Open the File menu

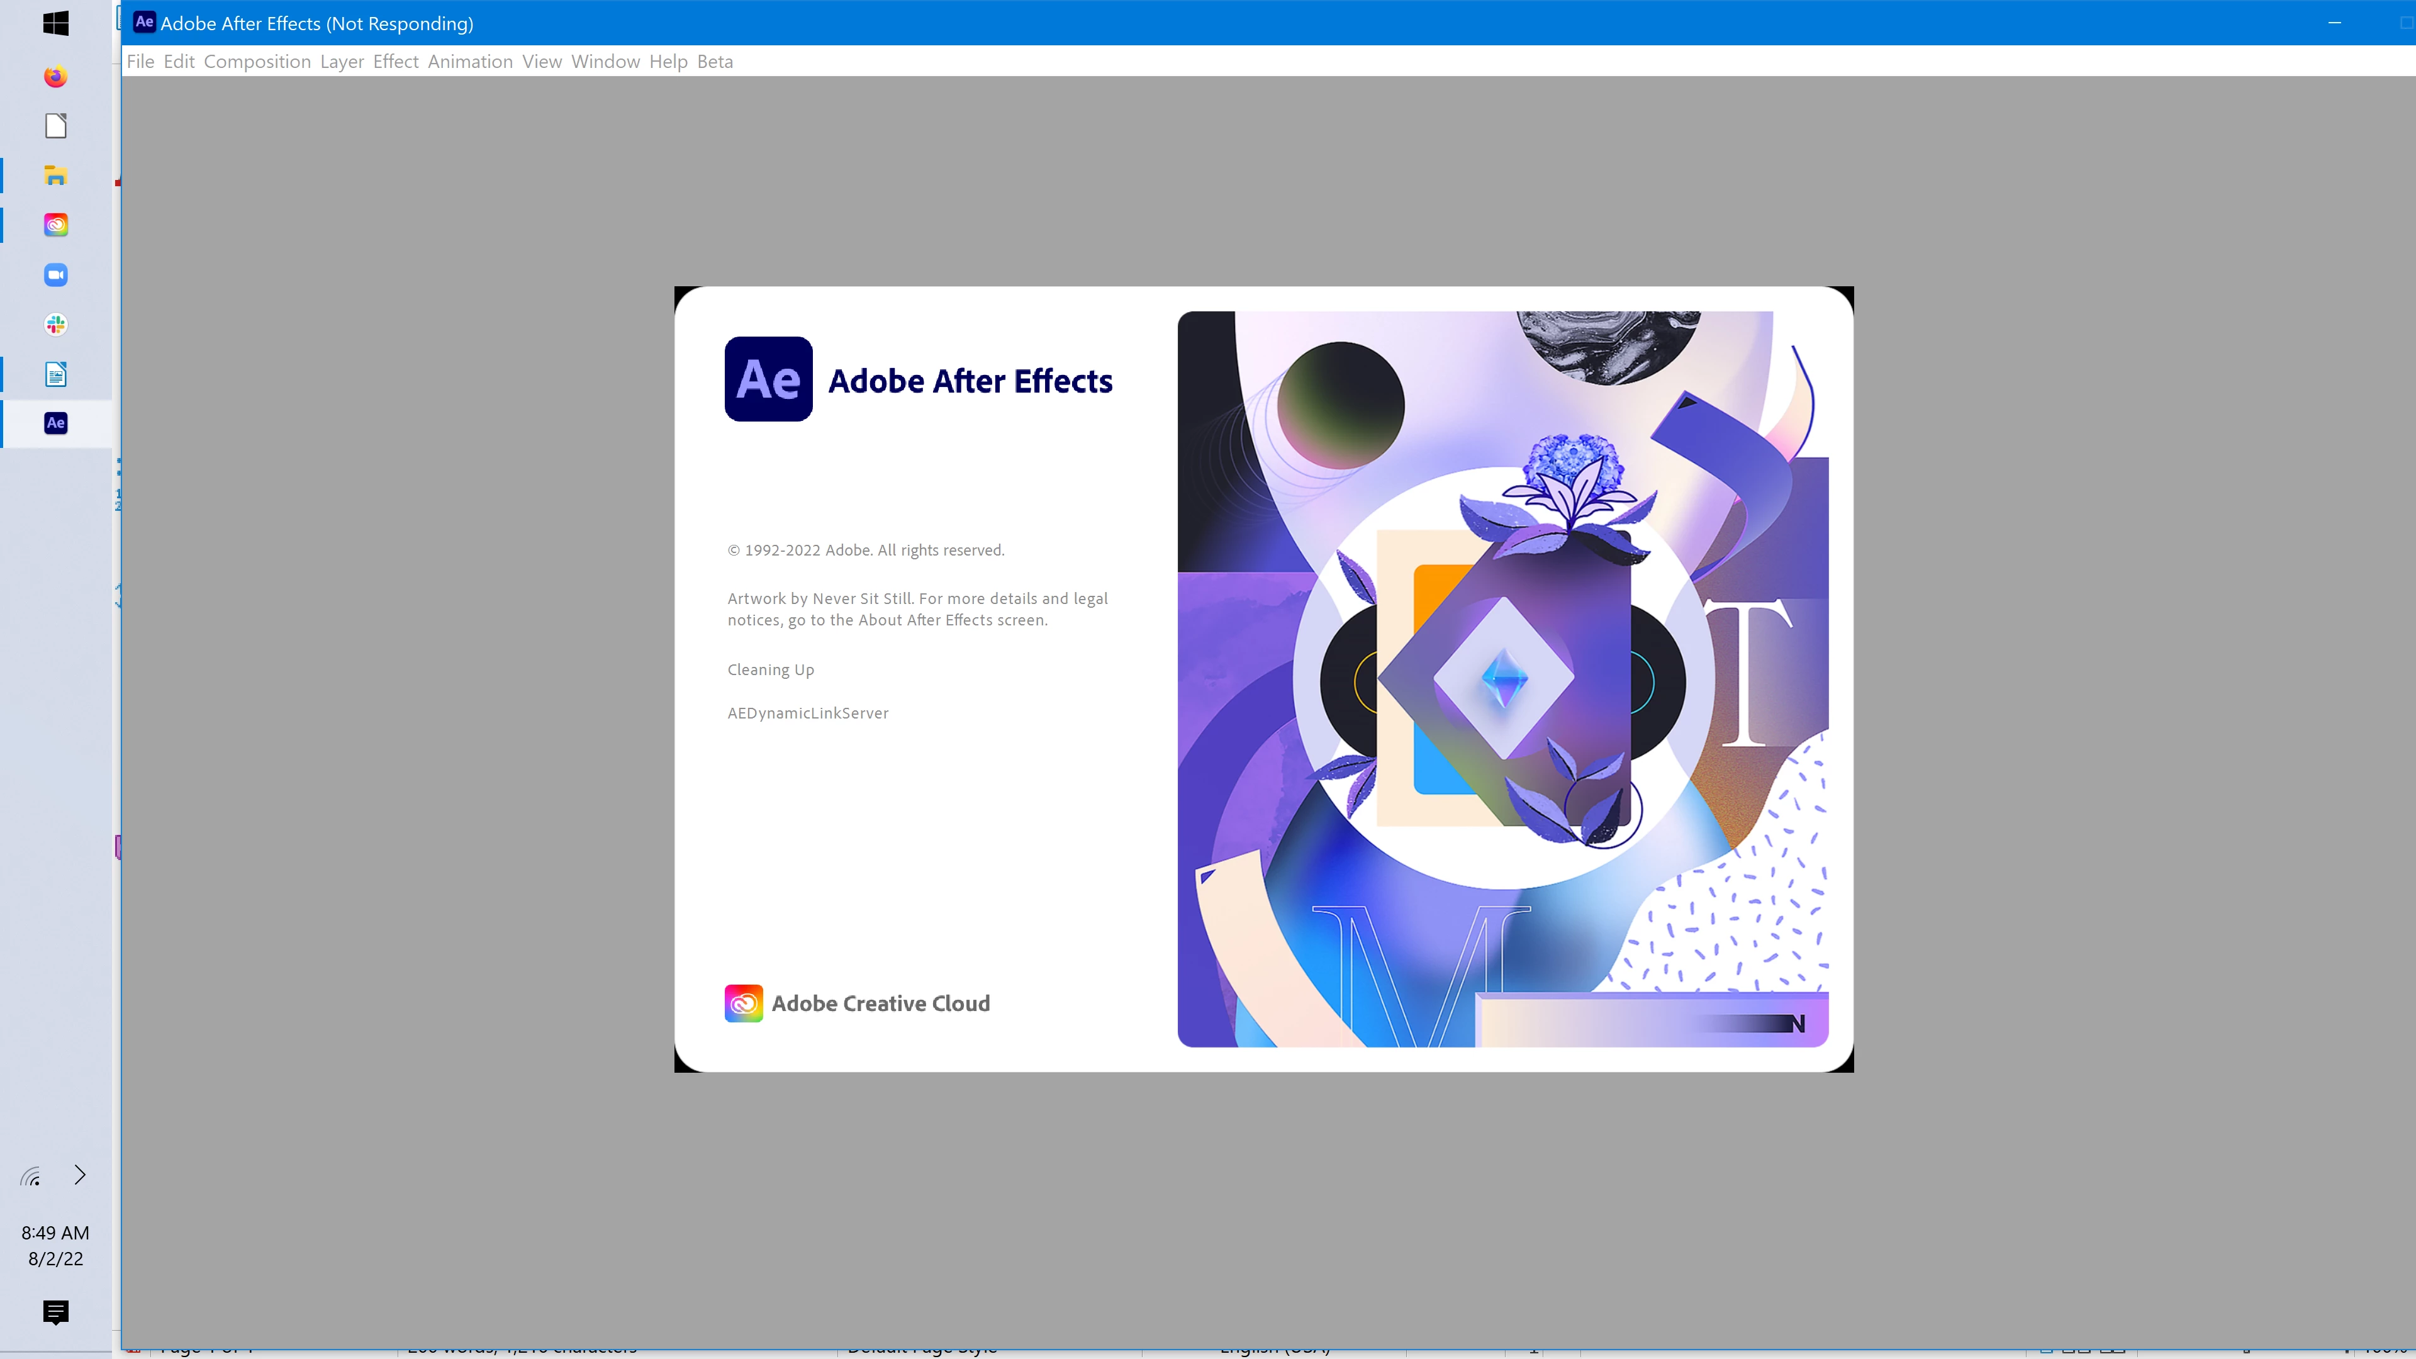[141, 62]
